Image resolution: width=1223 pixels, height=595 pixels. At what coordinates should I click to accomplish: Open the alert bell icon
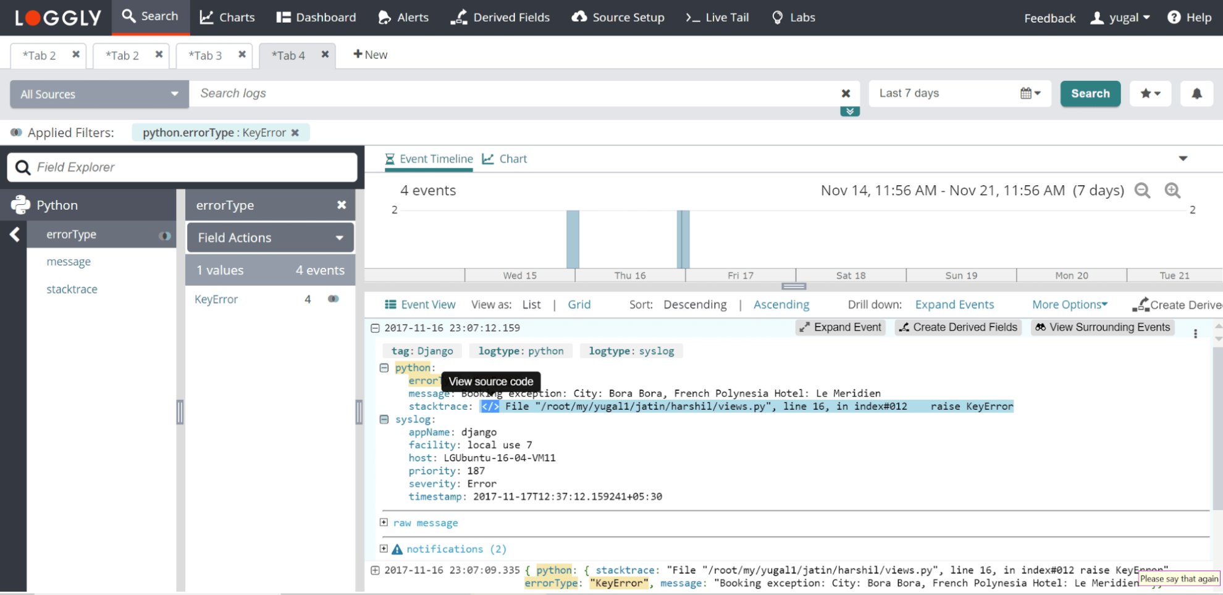pos(1196,94)
